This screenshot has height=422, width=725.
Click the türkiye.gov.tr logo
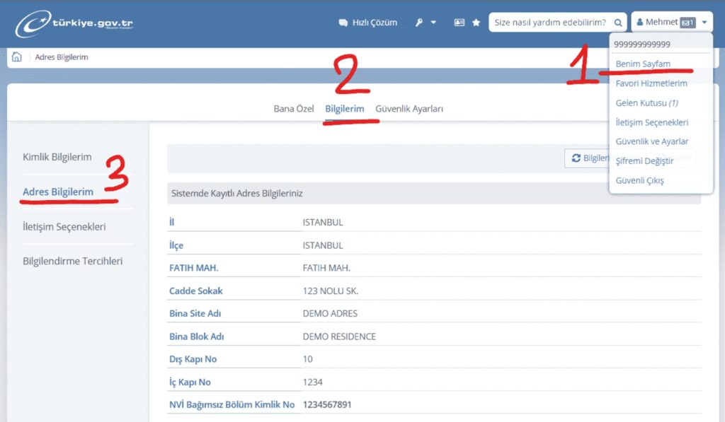(x=74, y=23)
